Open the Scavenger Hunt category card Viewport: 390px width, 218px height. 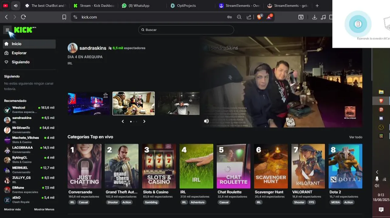[271, 166]
